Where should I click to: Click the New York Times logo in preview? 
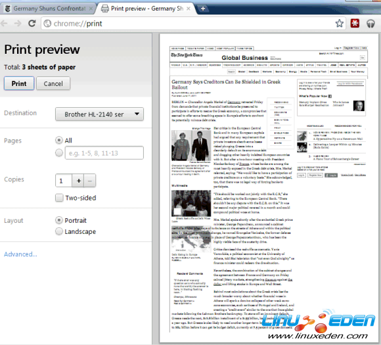click(187, 55)
